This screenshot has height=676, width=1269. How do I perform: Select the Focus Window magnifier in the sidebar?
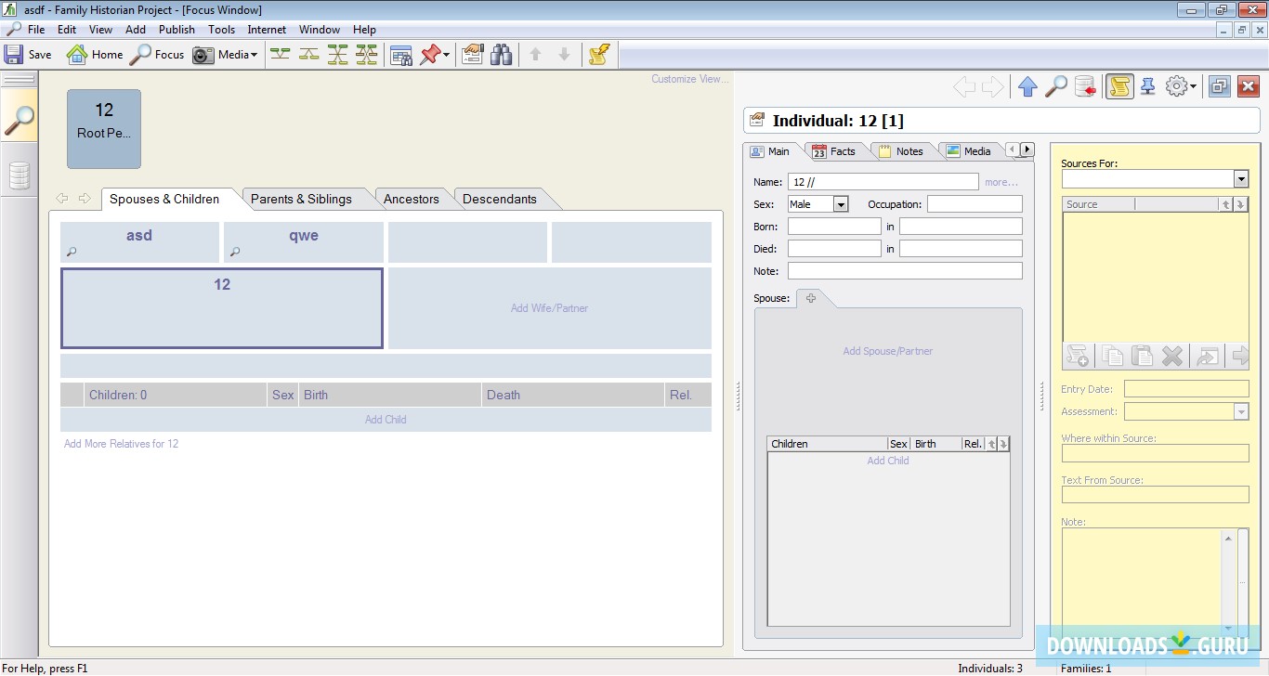[x=20, y=119]
